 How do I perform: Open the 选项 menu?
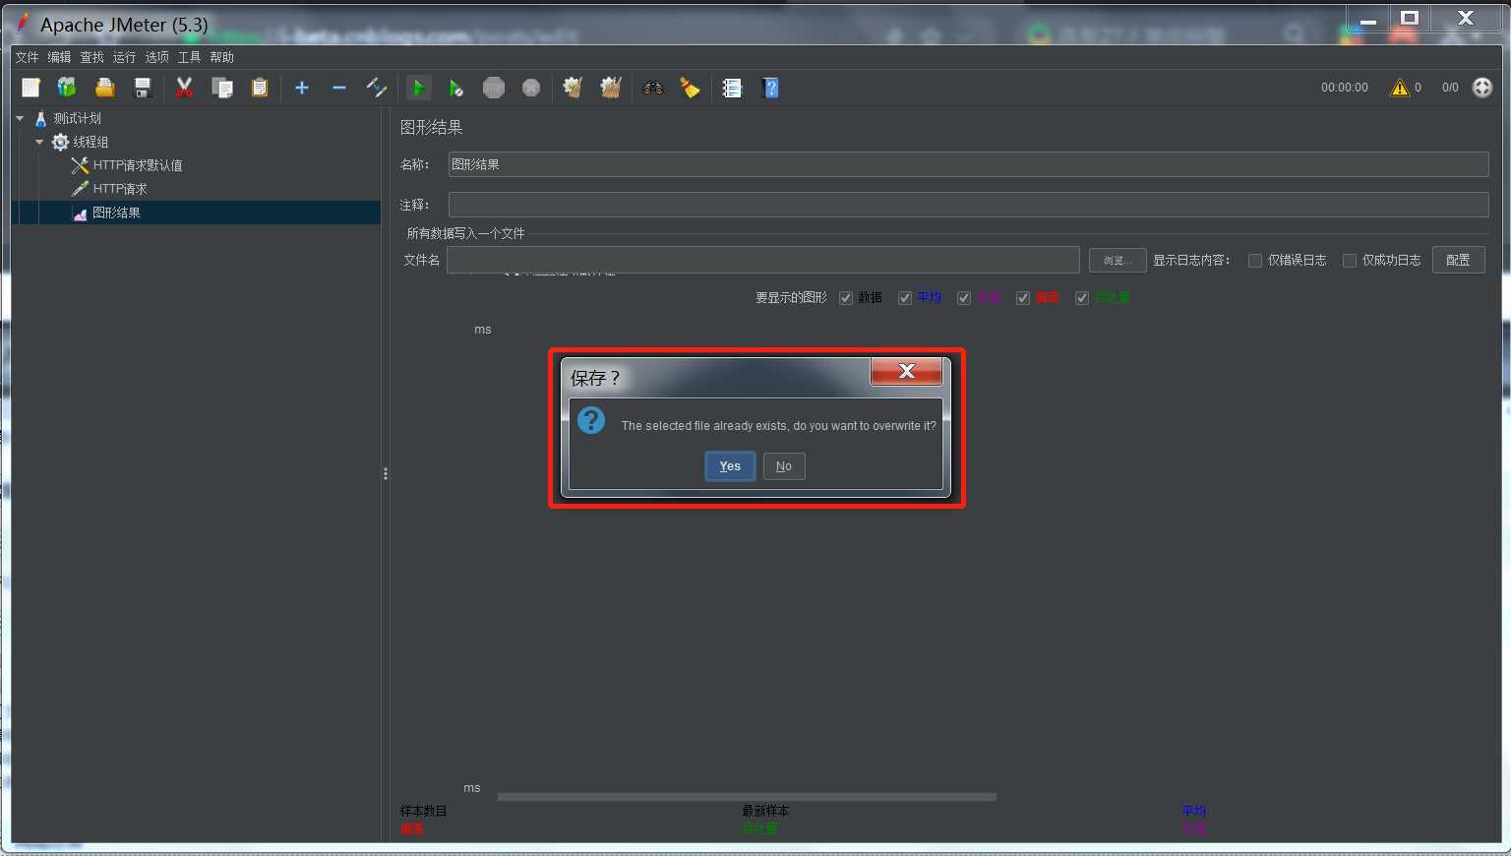pos(156,57)
